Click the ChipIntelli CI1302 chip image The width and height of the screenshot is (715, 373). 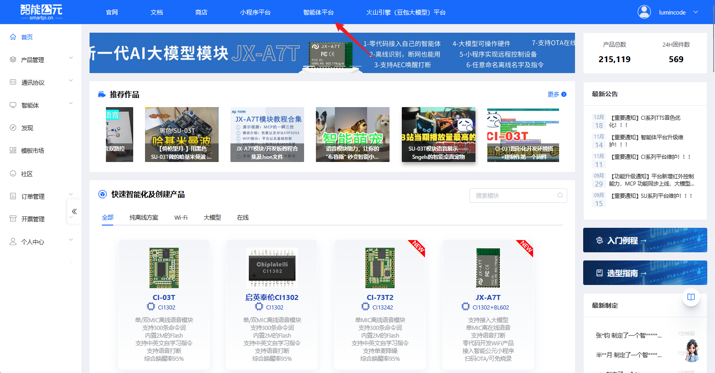[272, 268]
